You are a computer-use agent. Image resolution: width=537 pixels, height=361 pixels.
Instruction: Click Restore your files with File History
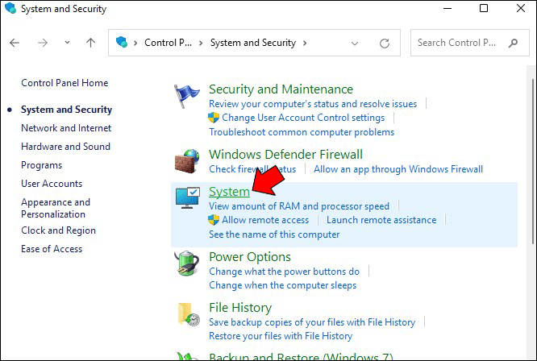point(281,336)
